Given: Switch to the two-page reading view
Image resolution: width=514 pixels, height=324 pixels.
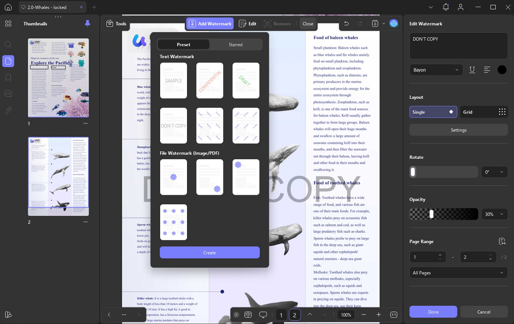Looking at the screenshot, I should 248,315.
